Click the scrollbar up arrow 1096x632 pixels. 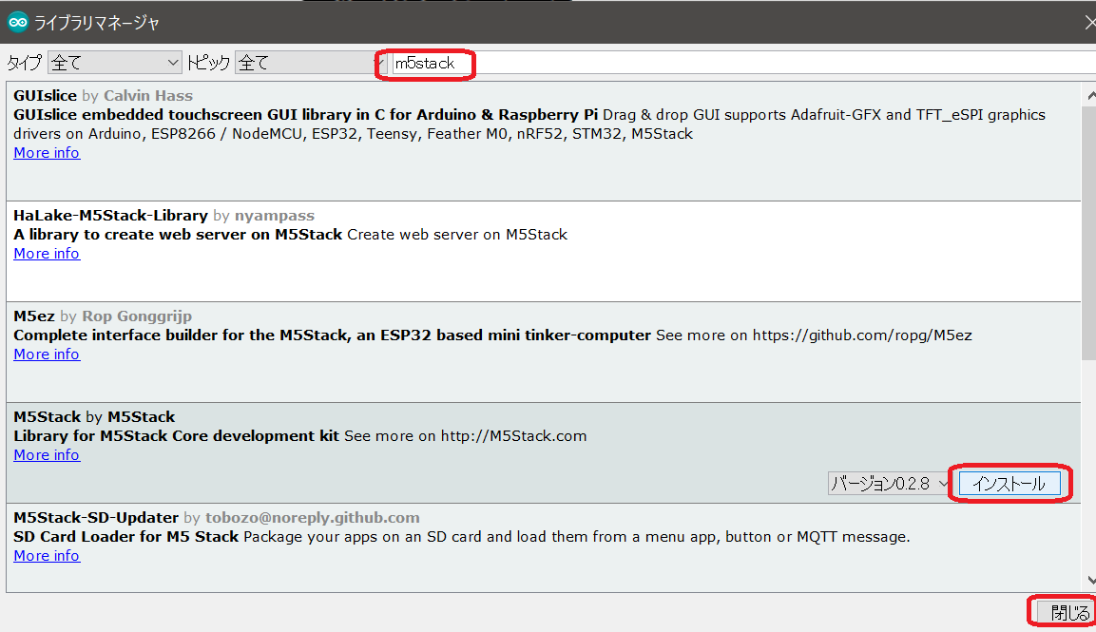click(x=1088, y=92)
